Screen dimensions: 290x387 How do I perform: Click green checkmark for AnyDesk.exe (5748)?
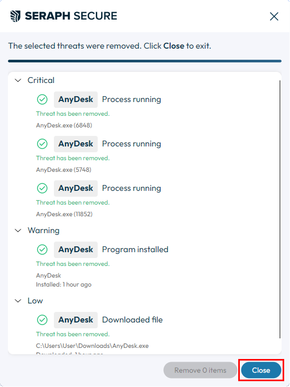(42, 144)
